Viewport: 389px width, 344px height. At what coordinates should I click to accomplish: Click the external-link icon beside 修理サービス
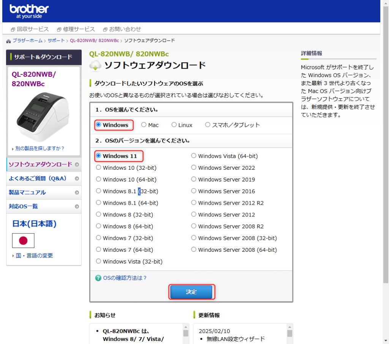tap(59, 30)
